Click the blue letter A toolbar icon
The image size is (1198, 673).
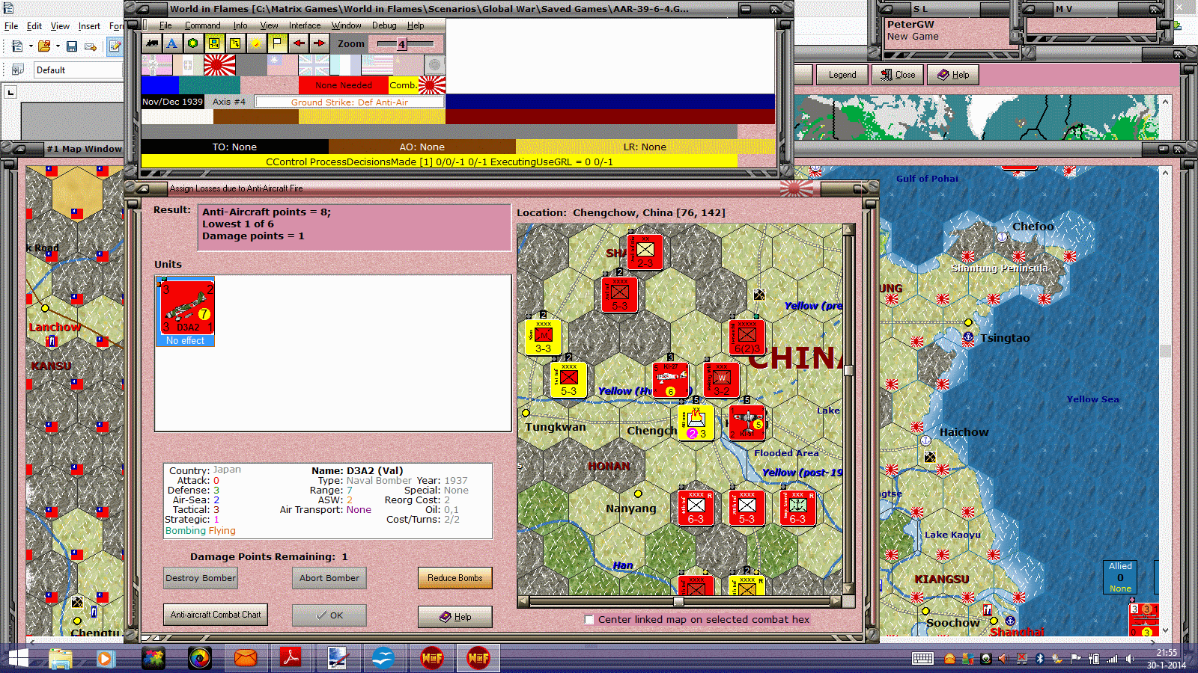coord(172,43)
